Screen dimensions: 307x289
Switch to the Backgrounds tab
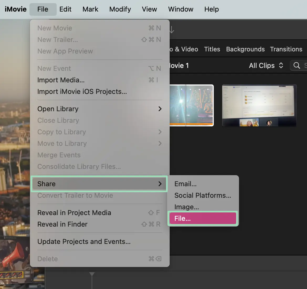245,49
